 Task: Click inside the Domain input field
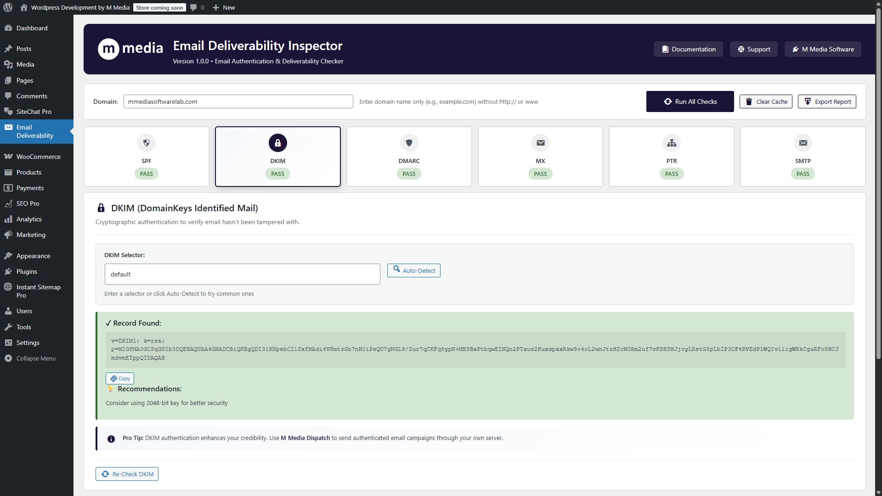[238, 101]
